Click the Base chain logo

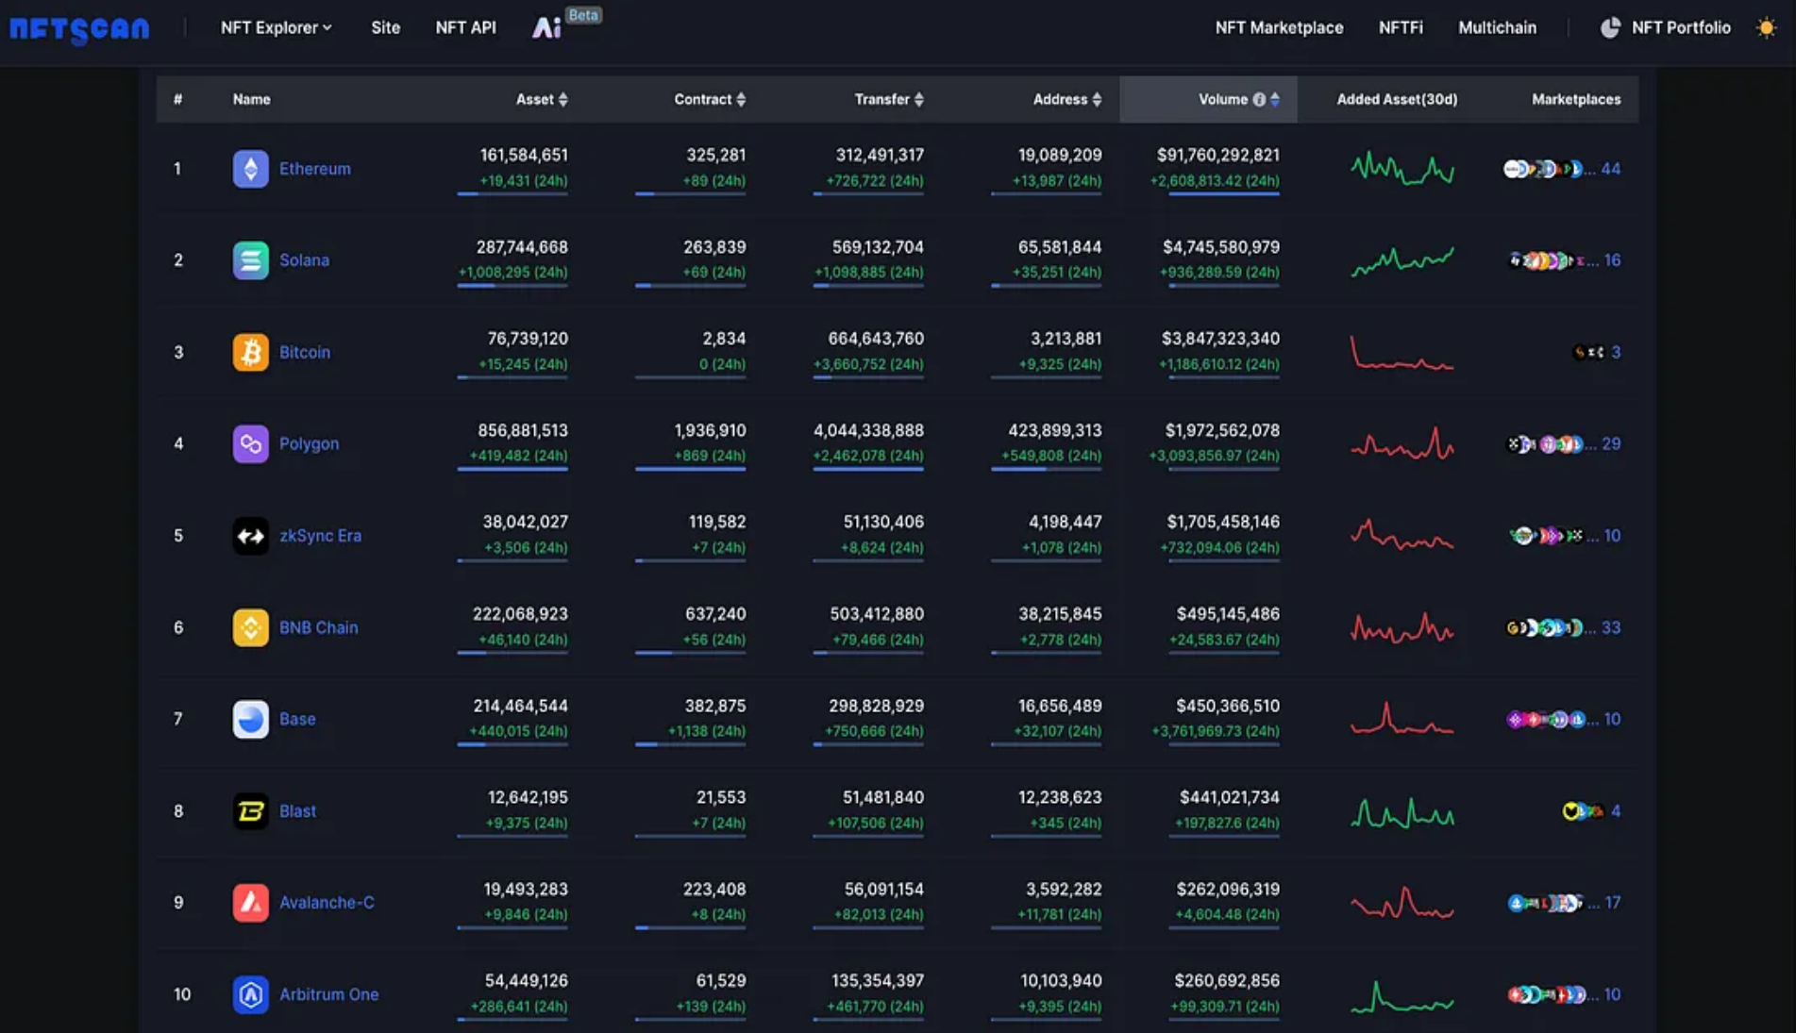(250, 719)
